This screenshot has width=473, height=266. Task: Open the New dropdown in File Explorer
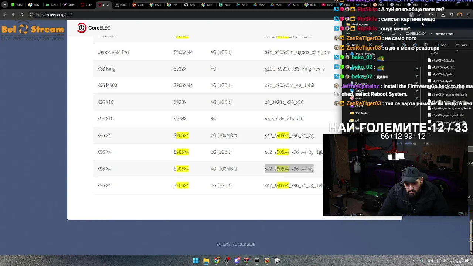point(354,45)
